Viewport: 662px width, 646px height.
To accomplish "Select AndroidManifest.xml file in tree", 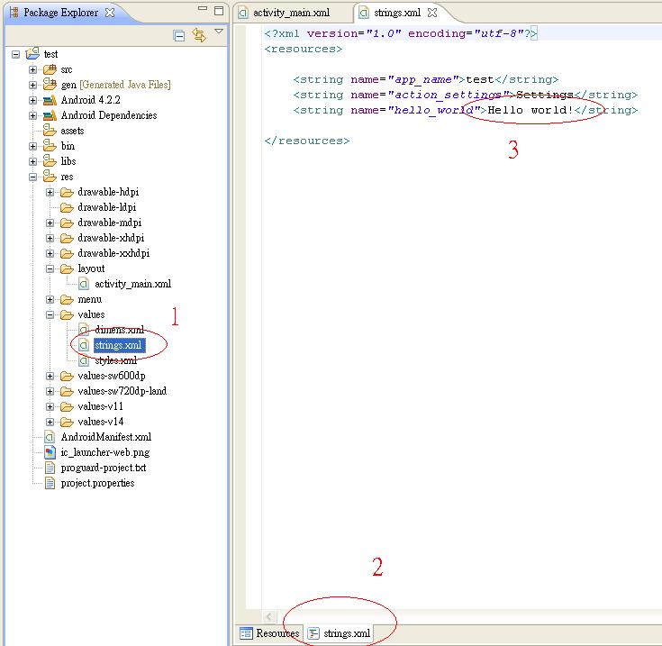I will point(105,437).
